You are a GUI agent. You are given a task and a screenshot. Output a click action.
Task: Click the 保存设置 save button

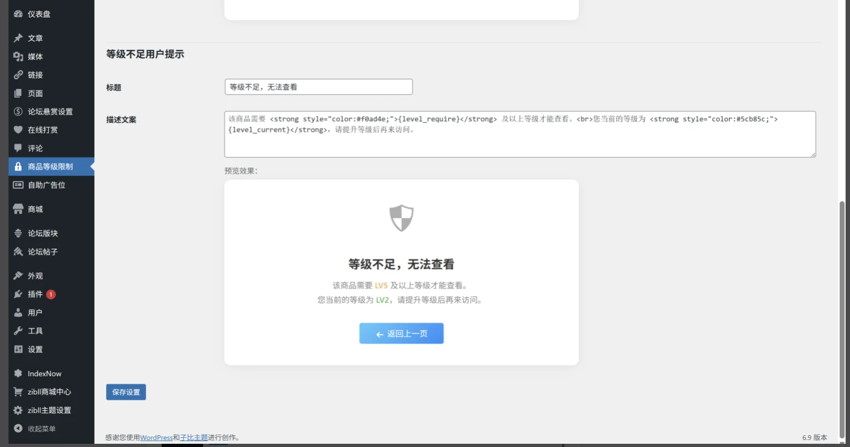pyautogui.click(x=126, y=392)
